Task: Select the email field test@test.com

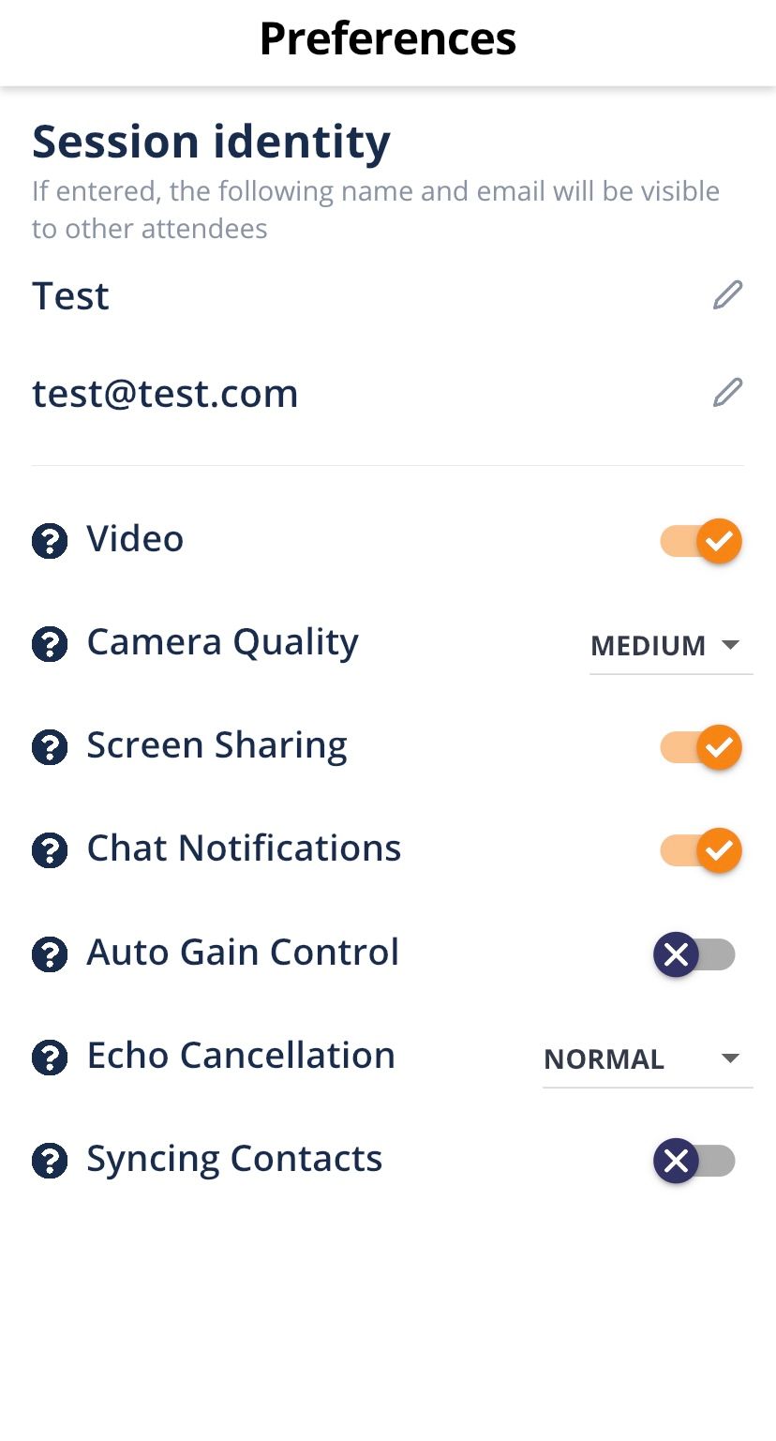Action: coord(165,394)
